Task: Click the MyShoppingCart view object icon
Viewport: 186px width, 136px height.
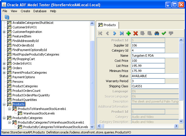Action: [9, 59]
